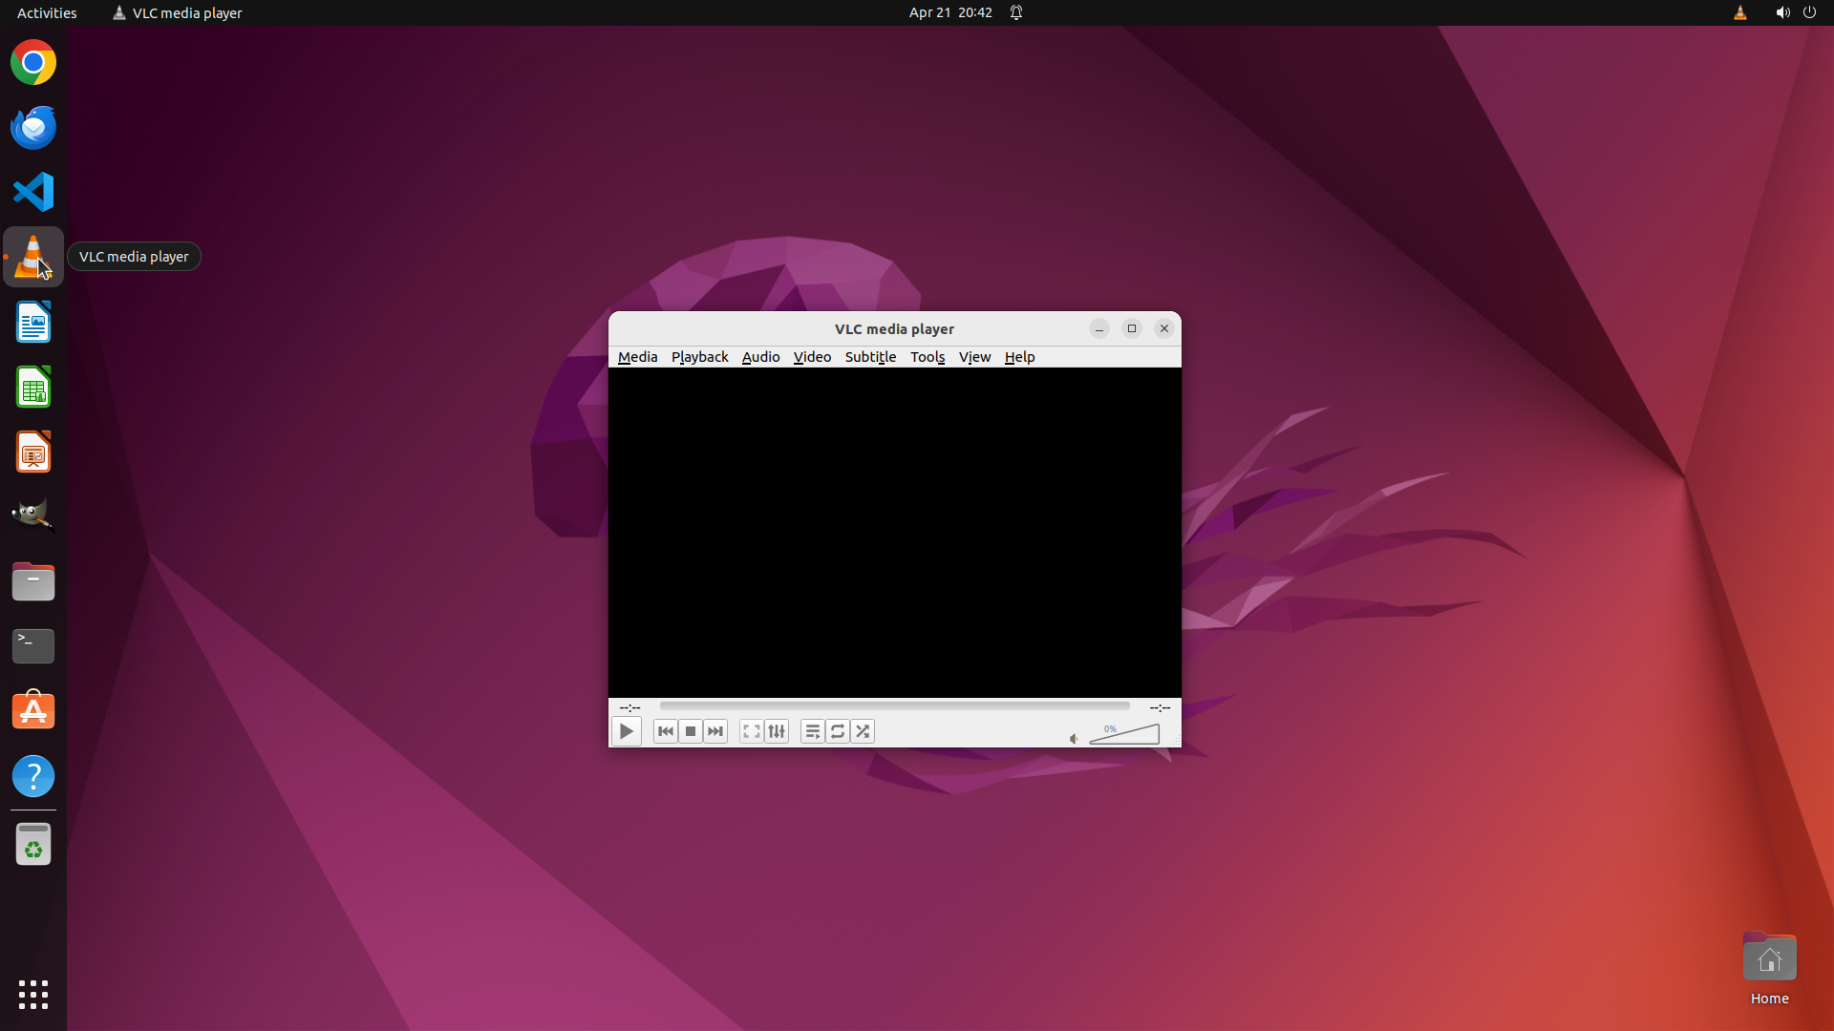The width and height of the screenshot is (1834, 1031).
Task: Click the elapsed time label
Action: tap(629, 707)
